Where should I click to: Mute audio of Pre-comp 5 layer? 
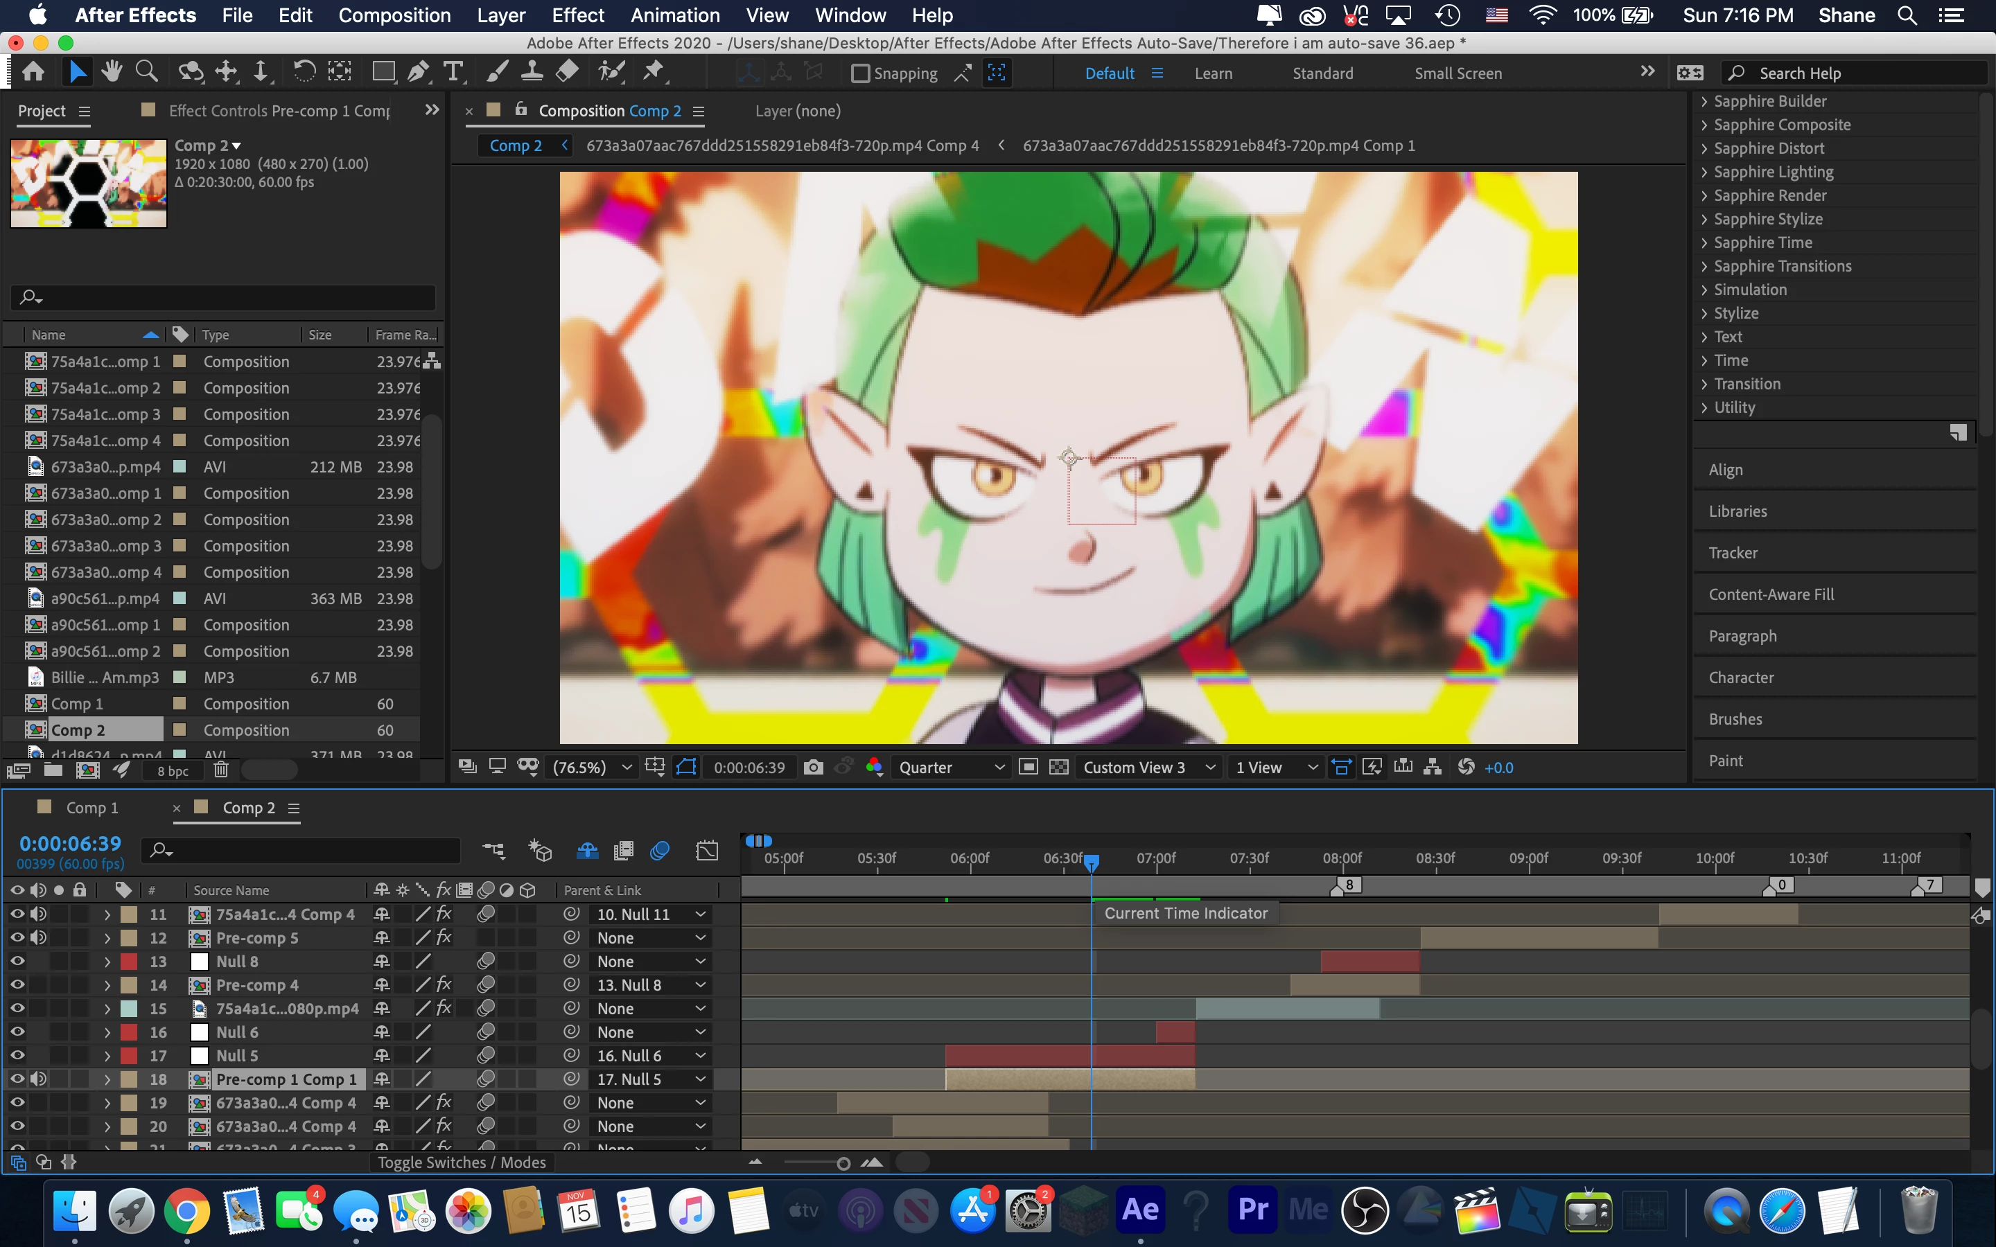(x=38, y=938)
